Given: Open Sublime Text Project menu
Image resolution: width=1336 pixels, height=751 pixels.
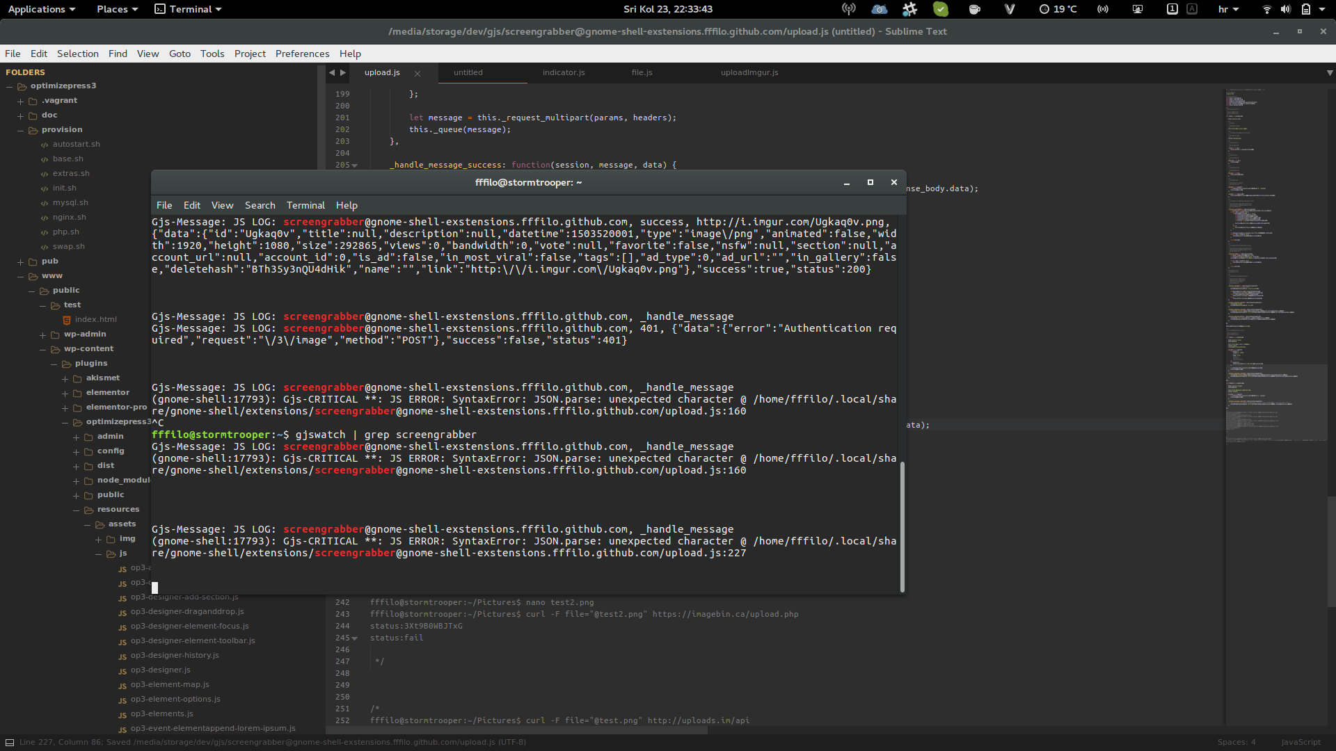Looking at the screenshot, I should click(250, 54).
